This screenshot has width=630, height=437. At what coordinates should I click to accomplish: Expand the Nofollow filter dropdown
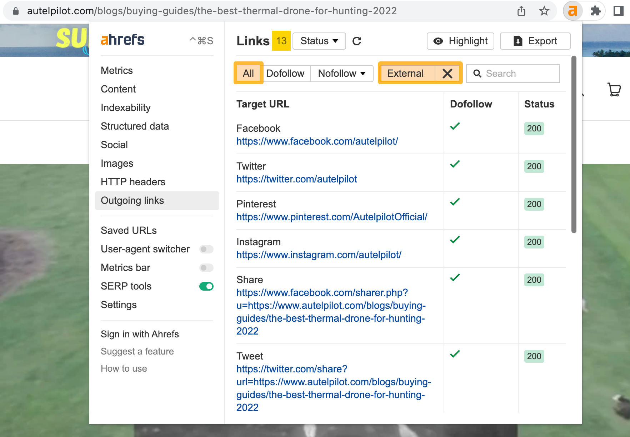coord(342,74)
